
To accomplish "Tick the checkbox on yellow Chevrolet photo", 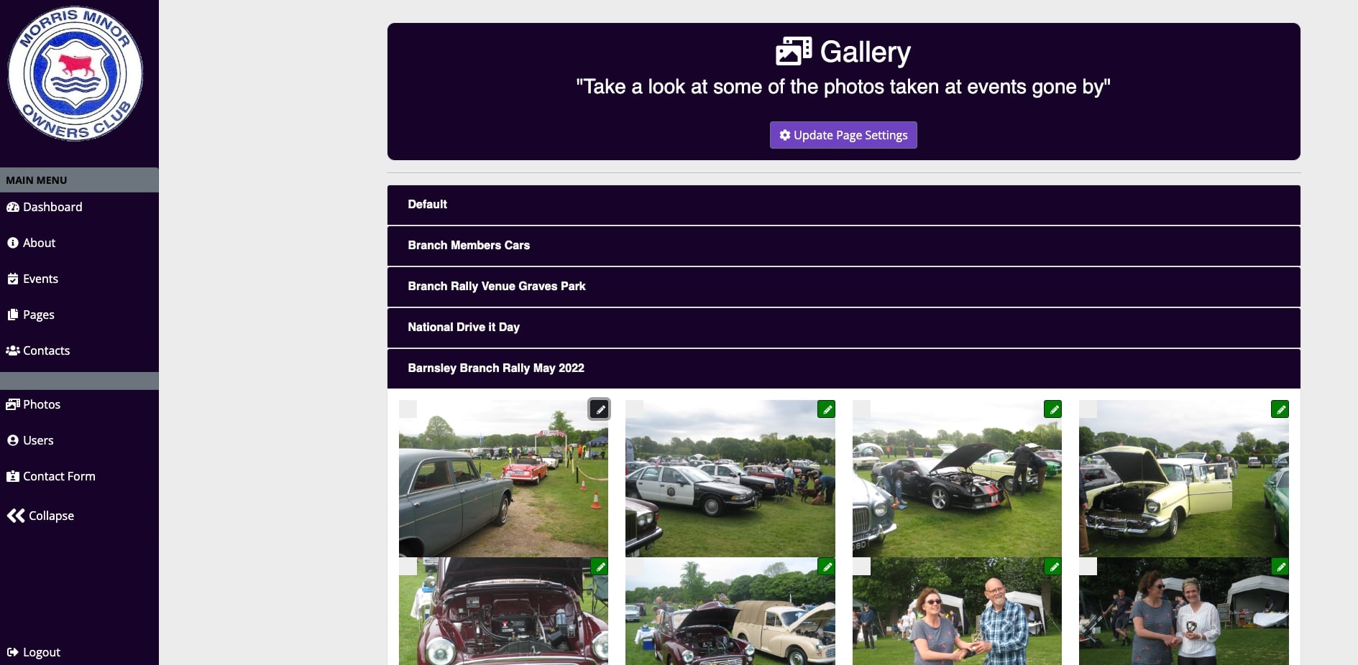I will coord(1088,409).
